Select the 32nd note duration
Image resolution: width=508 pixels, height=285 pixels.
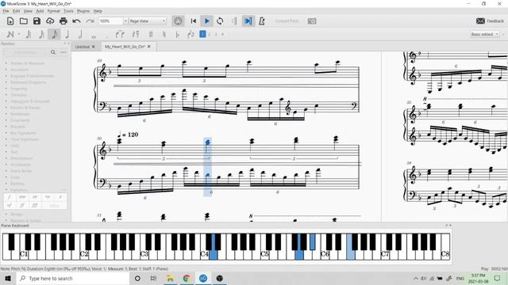pos(29,34)
